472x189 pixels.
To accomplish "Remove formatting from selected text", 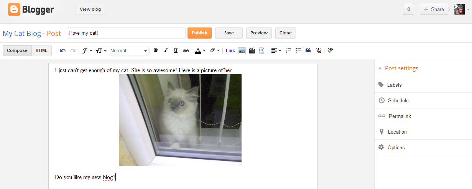I will (x=318, y=51).
